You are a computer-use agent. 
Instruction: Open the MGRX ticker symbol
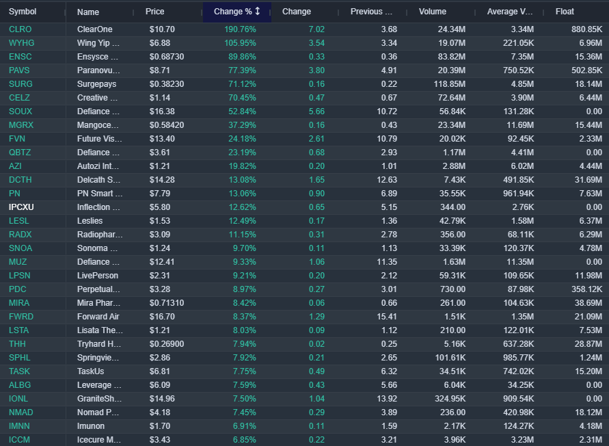21,125
